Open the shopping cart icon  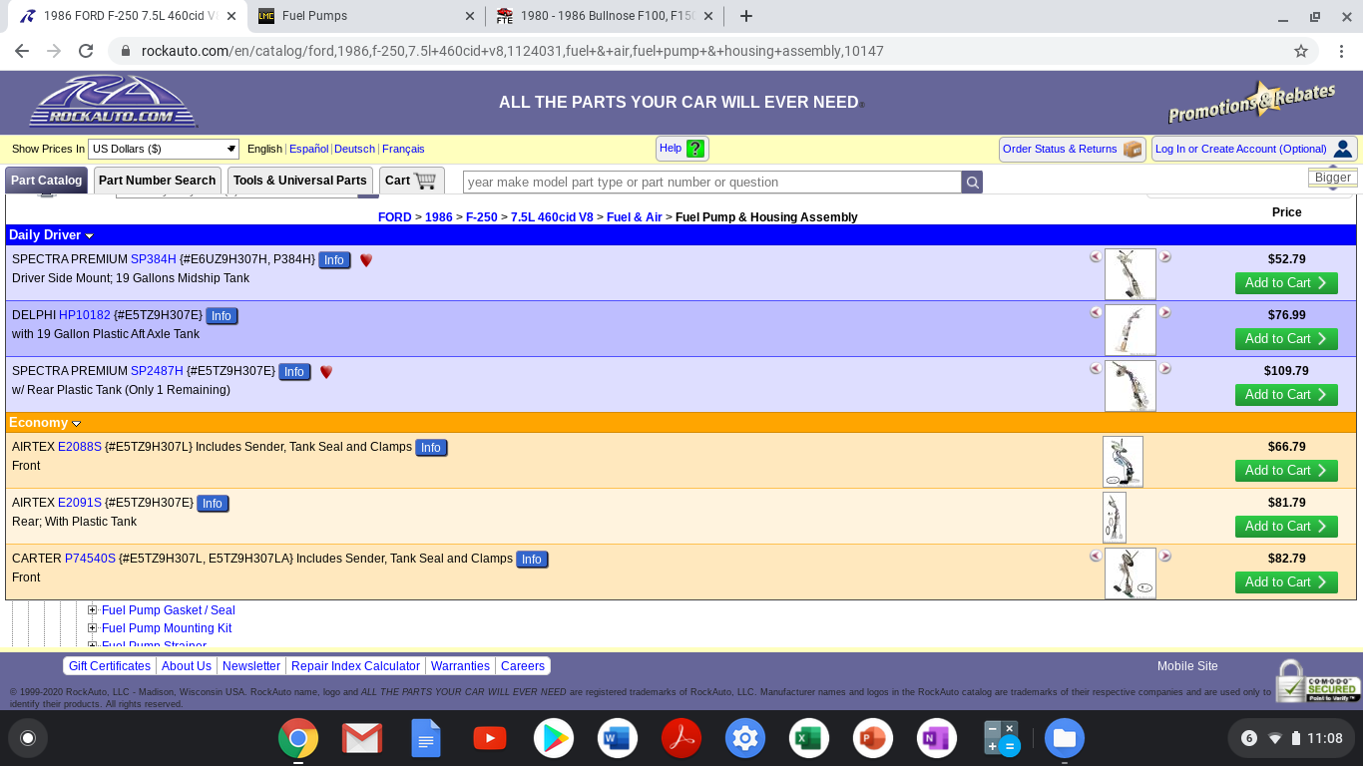coord(425,181)
